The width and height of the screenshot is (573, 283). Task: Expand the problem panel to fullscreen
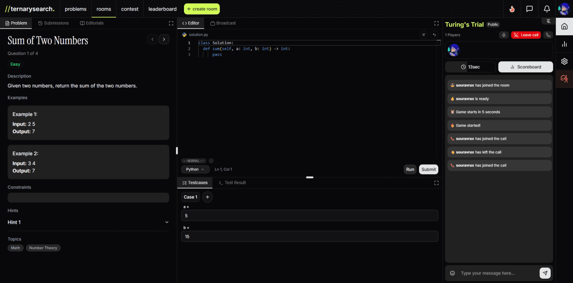(x=171, y=23)
